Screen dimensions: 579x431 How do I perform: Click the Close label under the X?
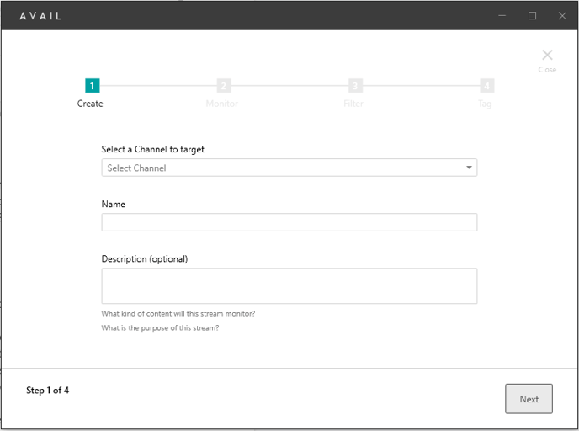[x=547, y=70]
